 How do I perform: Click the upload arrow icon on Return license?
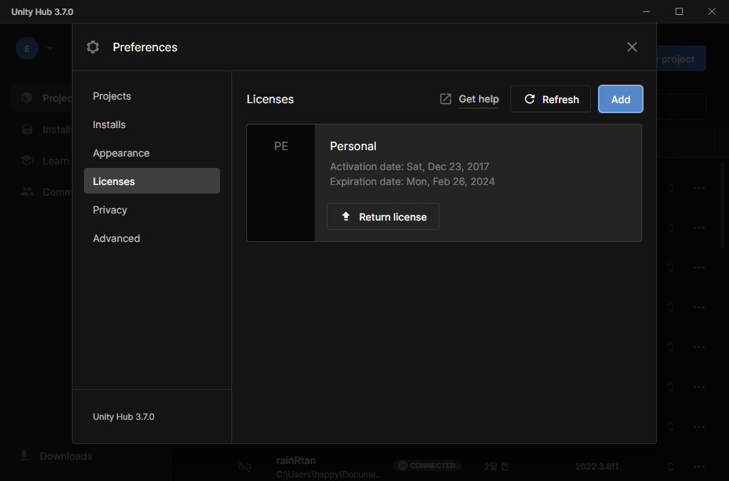(x=346, y=216)
